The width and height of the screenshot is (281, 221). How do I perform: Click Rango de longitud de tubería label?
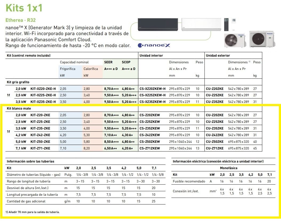click(x=29, y=181)
